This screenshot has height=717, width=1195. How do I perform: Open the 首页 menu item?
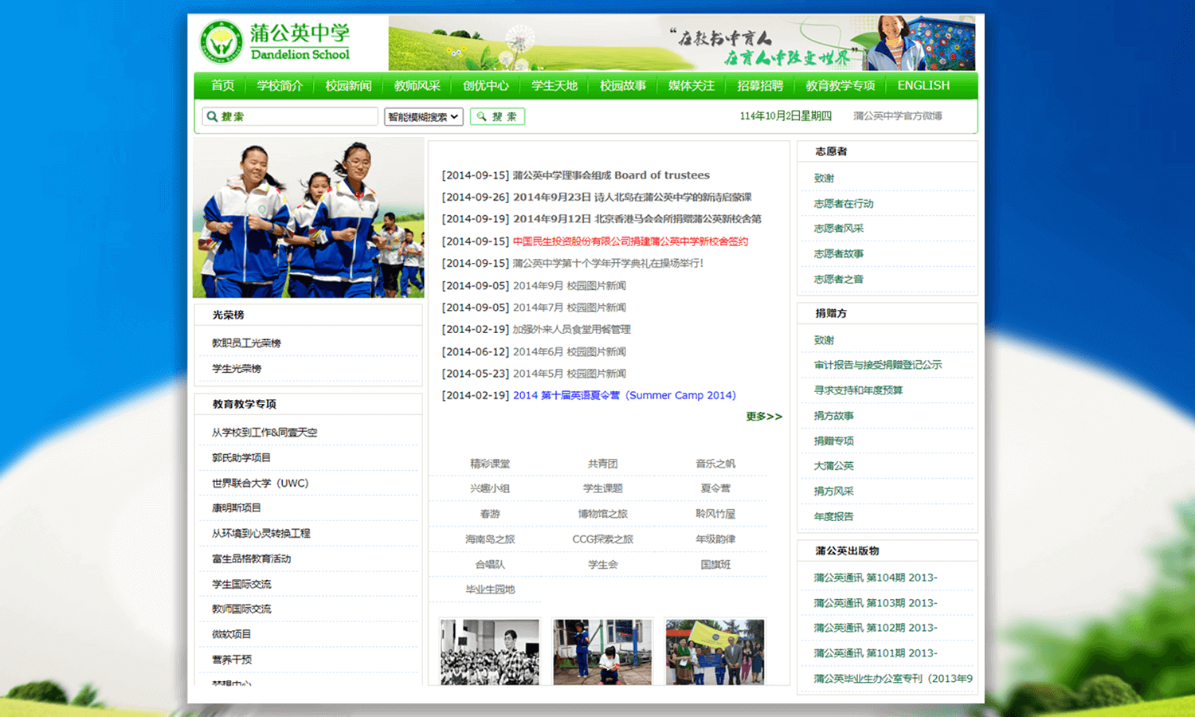pyautogui.click(x=222, y=85)
